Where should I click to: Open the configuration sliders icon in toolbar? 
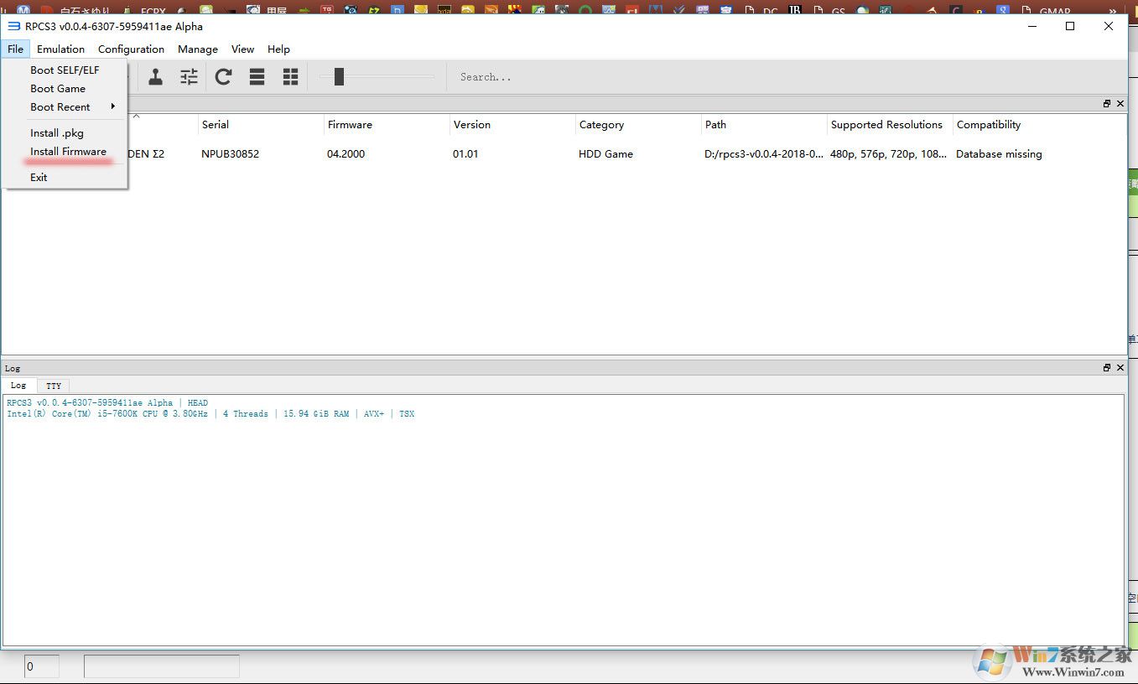click(190, 77)
